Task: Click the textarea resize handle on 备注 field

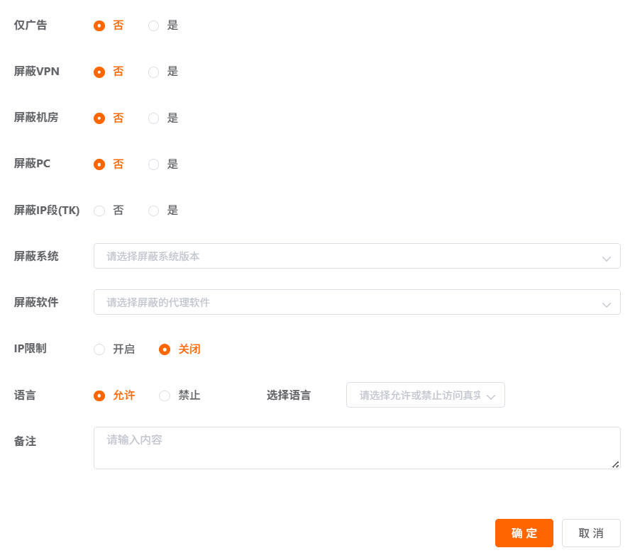Action: 615,466
